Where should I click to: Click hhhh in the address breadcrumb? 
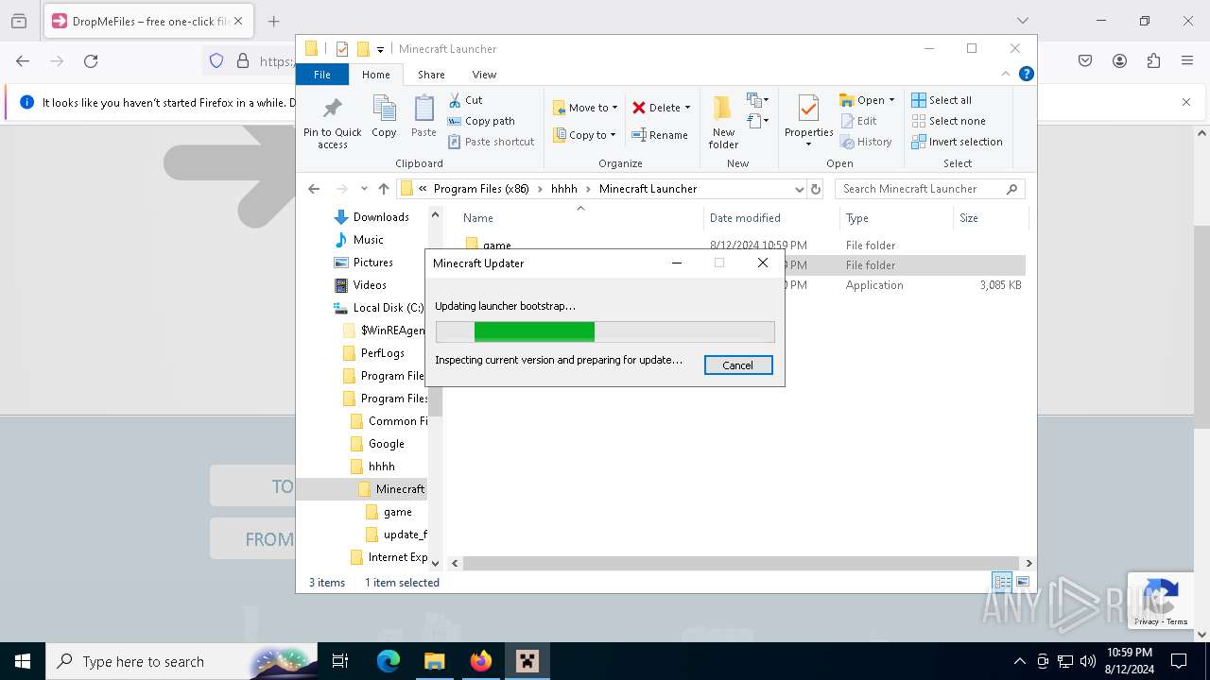[x=563, y=189]
